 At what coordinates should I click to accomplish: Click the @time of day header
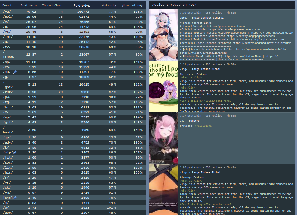[132, 5]
